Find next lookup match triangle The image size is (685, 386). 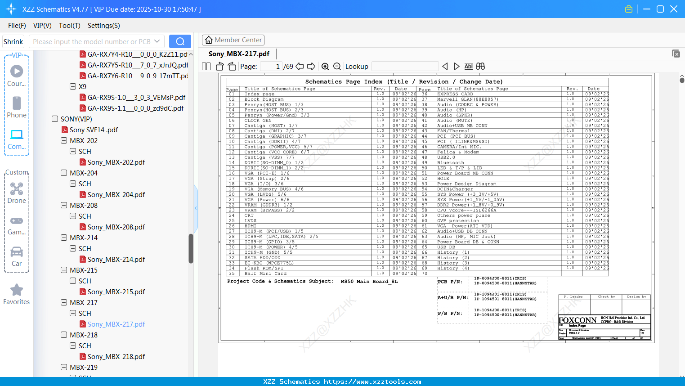(x=457, y=67)
